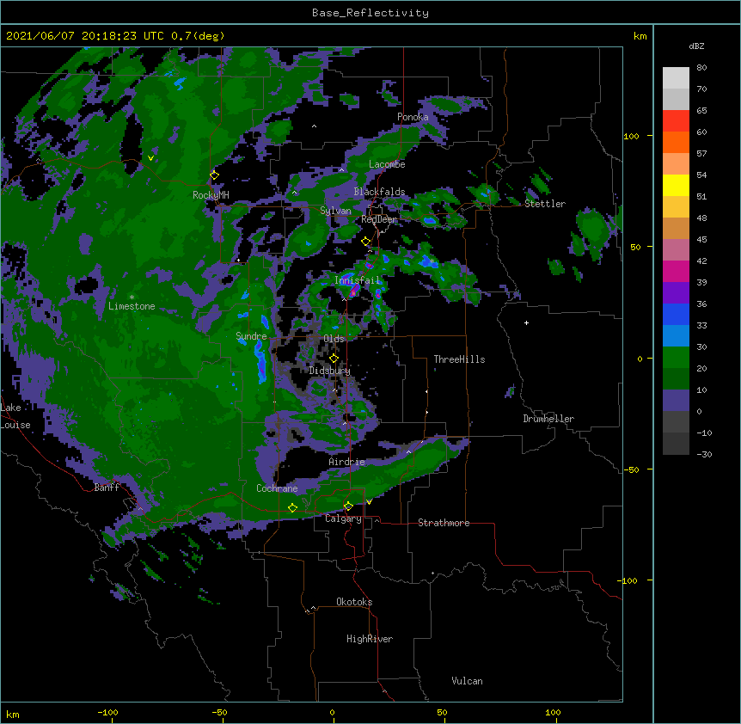Click the Lacombe city label
The image size is (741, 724).
(x=387, y=164)
